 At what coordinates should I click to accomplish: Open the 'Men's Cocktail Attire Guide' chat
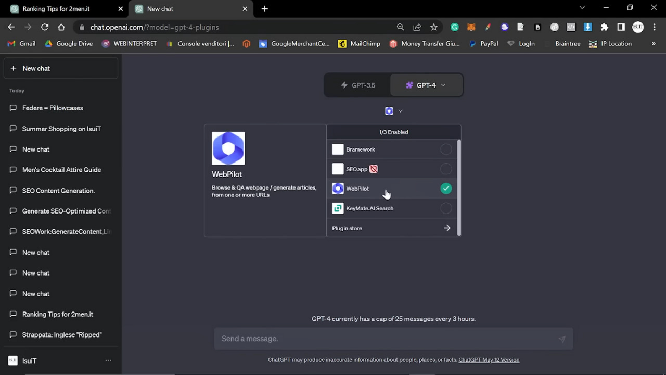(60, 170)
